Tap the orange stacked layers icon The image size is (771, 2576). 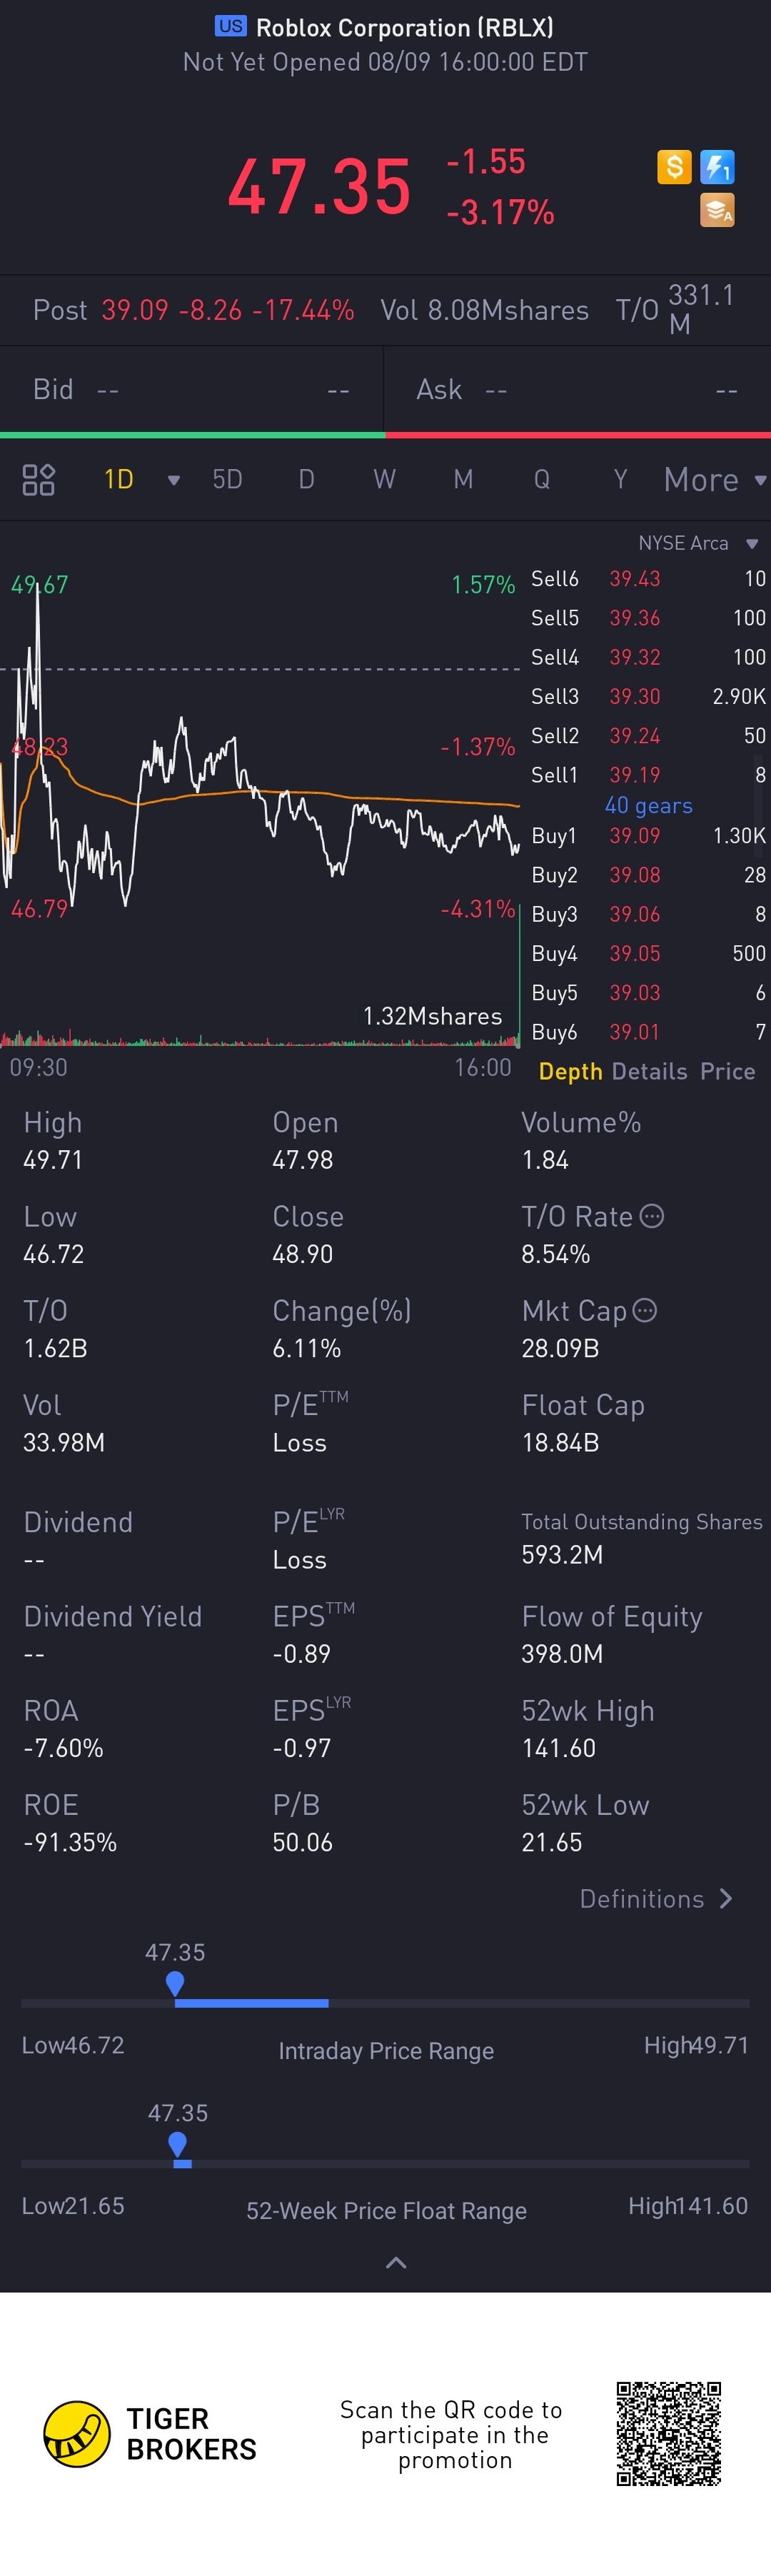(717, 211)
